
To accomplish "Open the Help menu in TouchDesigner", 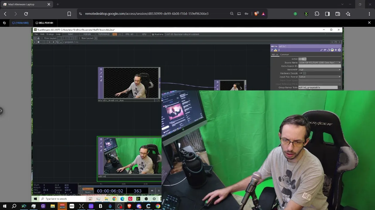I will click(x=58, y=34).
